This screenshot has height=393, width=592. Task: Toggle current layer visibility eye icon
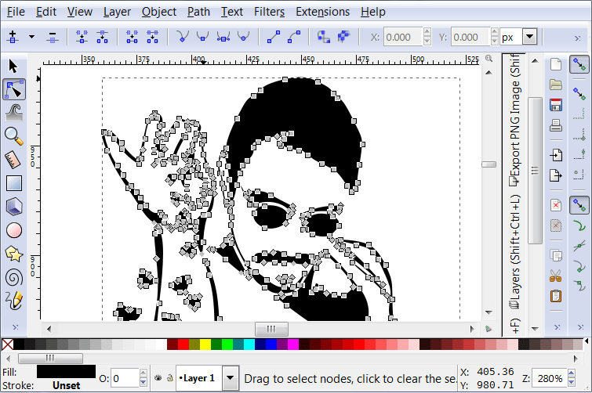point(157,378)
